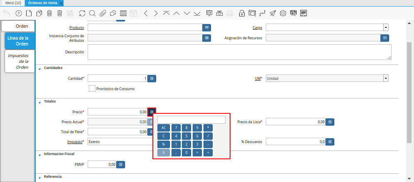The image size is (414, 182).
Task: Open chat with the speech bubbles icon
Action: [x=113, y=13]
